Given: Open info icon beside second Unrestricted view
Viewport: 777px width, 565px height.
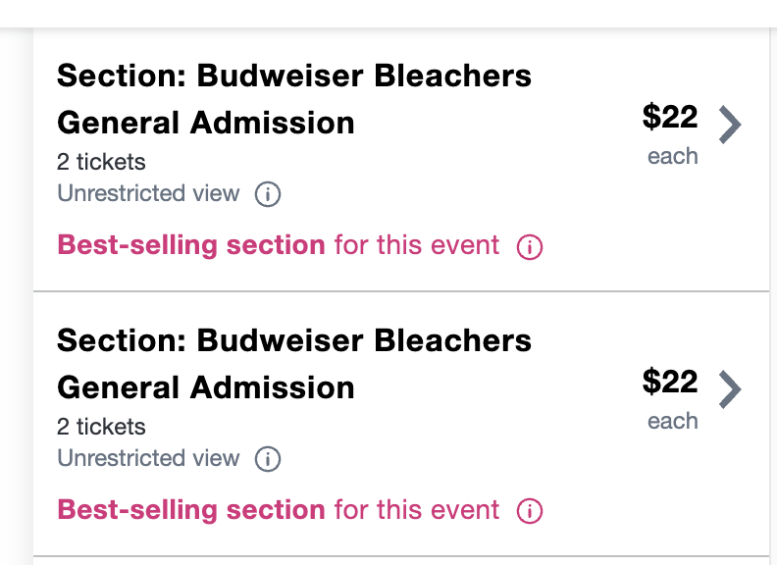Looking at the screenshot, I should pos(268,458).
